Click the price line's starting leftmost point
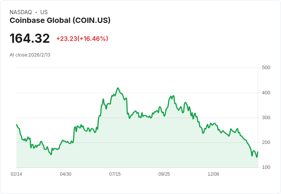Image resolution: width=281 pixels, height=194 pixels. [x=16, y=124]
